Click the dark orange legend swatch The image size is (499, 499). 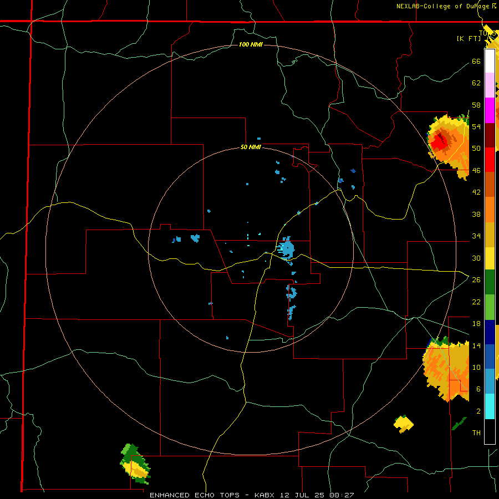(490, 184)
